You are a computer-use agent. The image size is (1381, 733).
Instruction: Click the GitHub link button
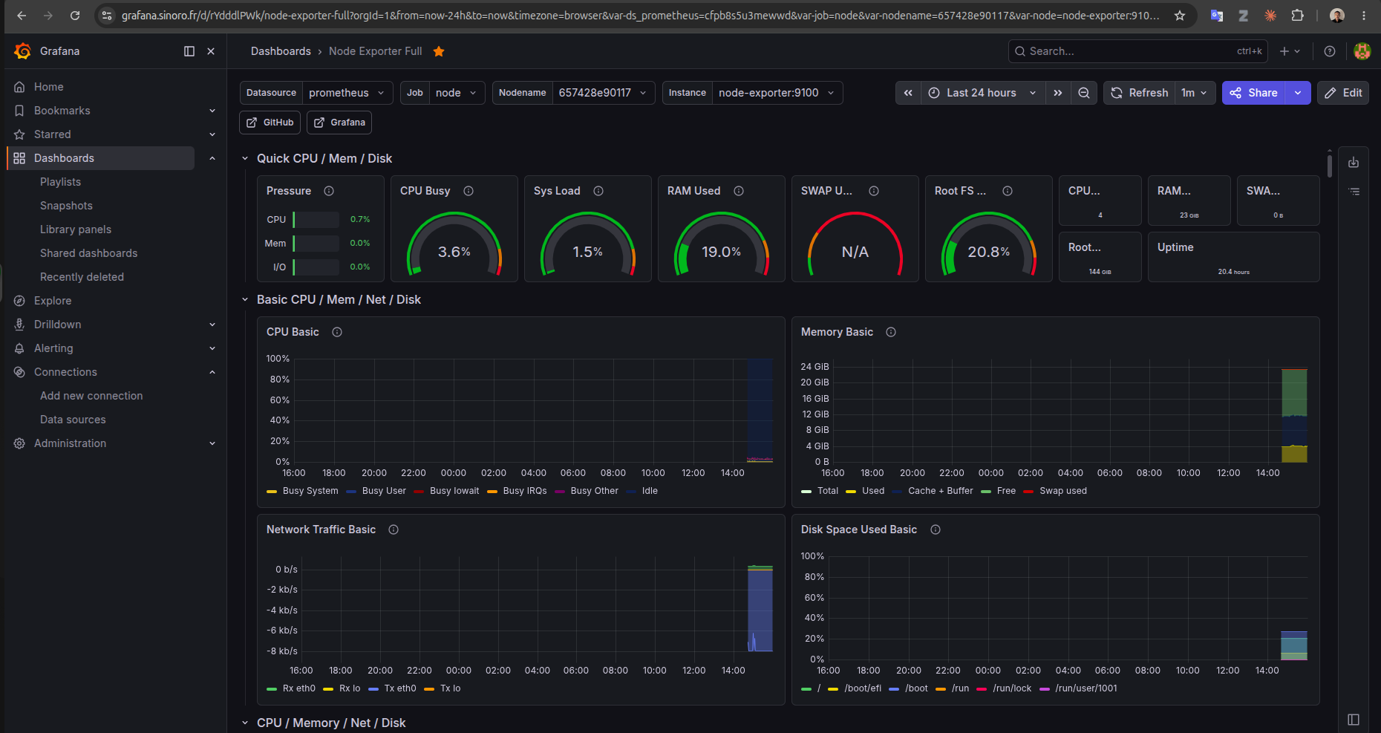click(270, 123)
